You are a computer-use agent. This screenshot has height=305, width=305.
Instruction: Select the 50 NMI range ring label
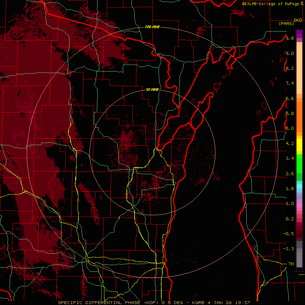152,89
